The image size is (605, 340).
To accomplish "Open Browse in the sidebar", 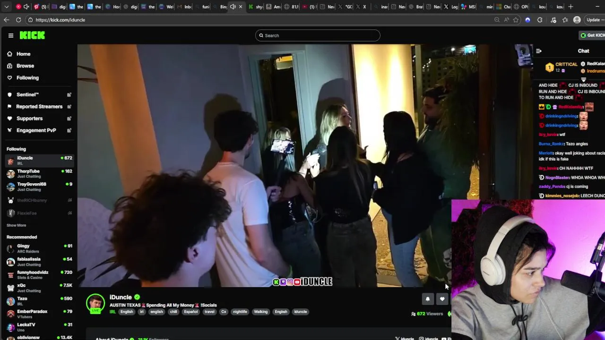I will pos(25,66).
